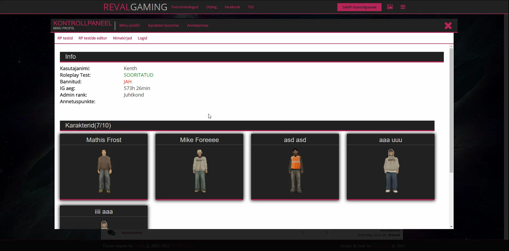Image resolution: width=509 pixels, height=251 pixels.
Task: Click the Info section header
Action: pos(252,57)
